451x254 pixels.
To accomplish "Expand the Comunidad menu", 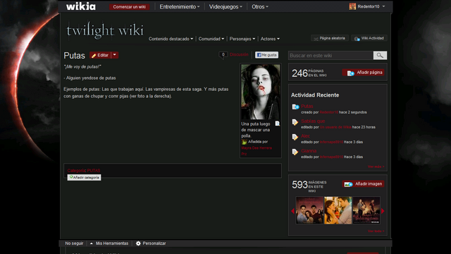I will pyautogui.click(x=211, y=39).
